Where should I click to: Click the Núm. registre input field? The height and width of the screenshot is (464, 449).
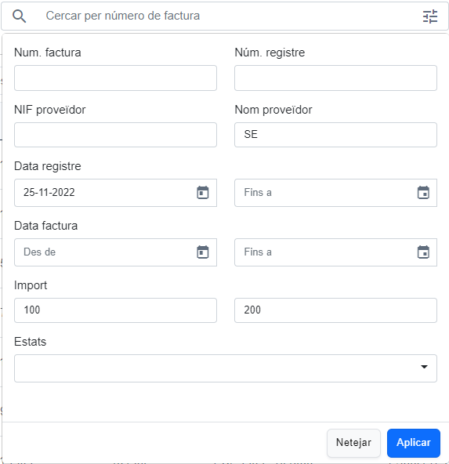click(335, 78)
